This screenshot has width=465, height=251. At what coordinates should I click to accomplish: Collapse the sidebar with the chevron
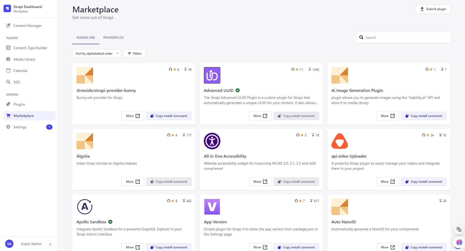click(50, 244)
